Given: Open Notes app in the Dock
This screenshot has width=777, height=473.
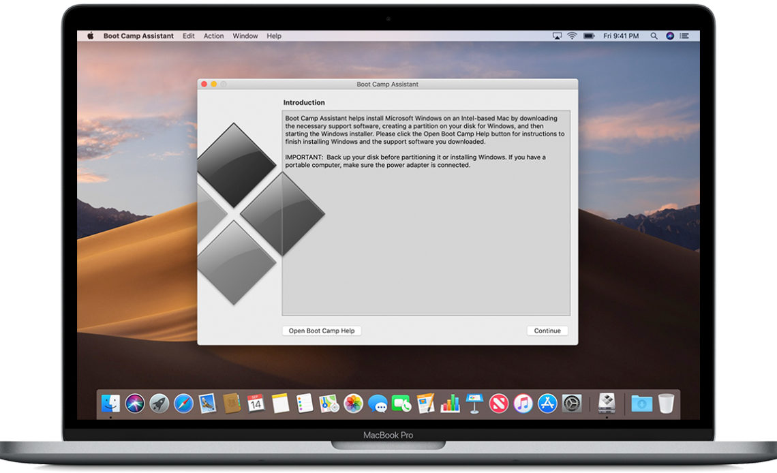Looking at the screenshot, I should click(280, 403).
